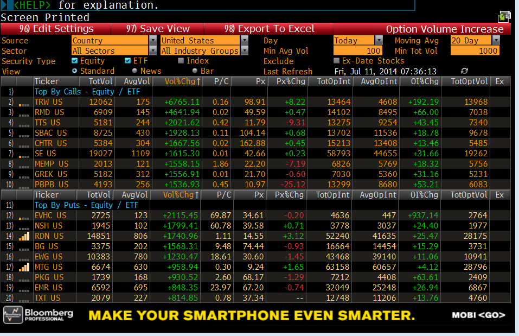Toggle the ETF security type checkbox
The width and height of the screenshot is (519, 336).
coord(127,61)
